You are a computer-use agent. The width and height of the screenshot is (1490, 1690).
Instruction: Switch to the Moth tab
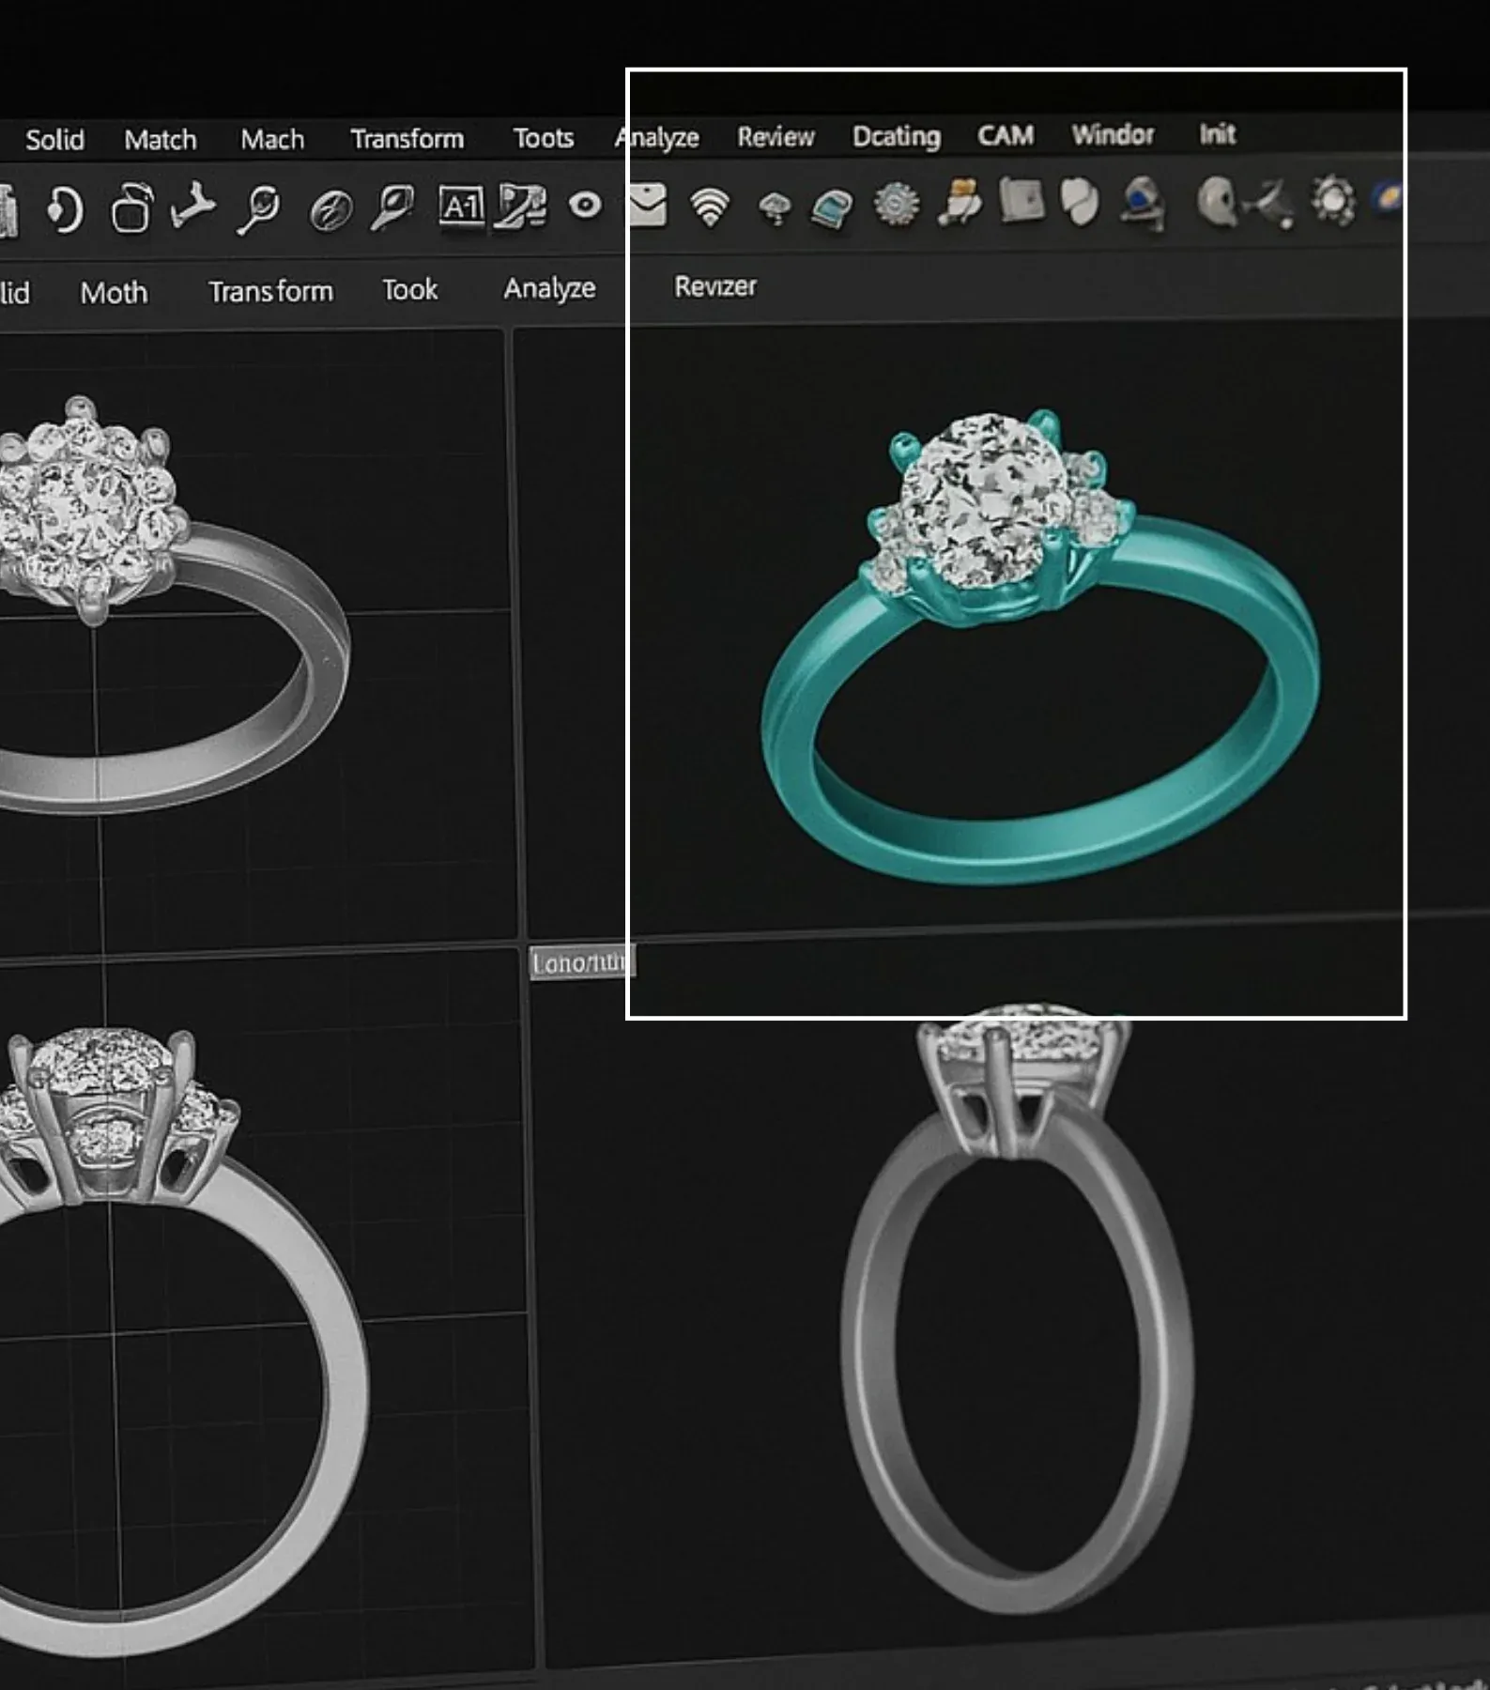(114, 293)
